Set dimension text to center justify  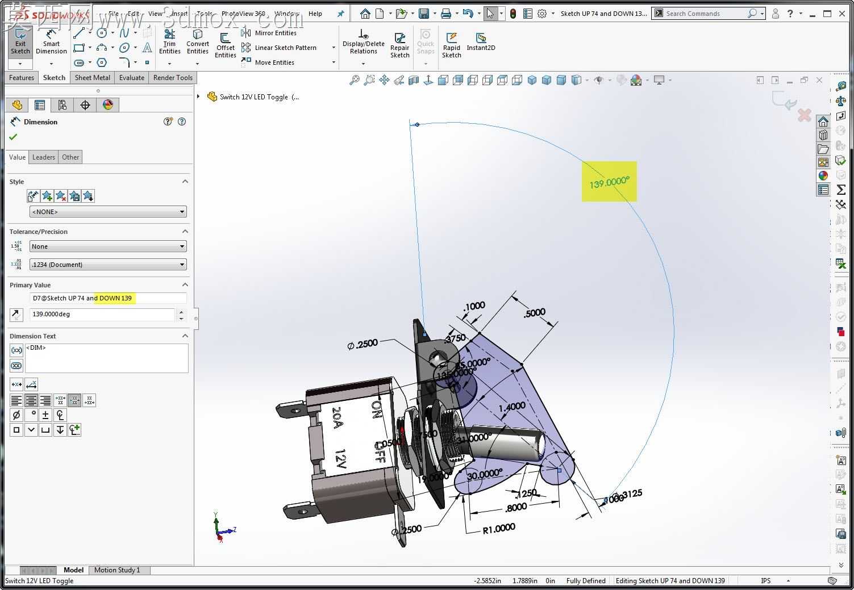(31, 401)
